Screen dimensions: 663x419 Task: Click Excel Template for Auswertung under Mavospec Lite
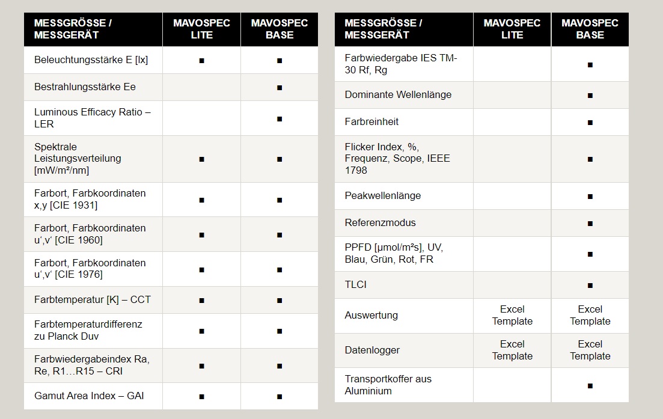(512, 315)
